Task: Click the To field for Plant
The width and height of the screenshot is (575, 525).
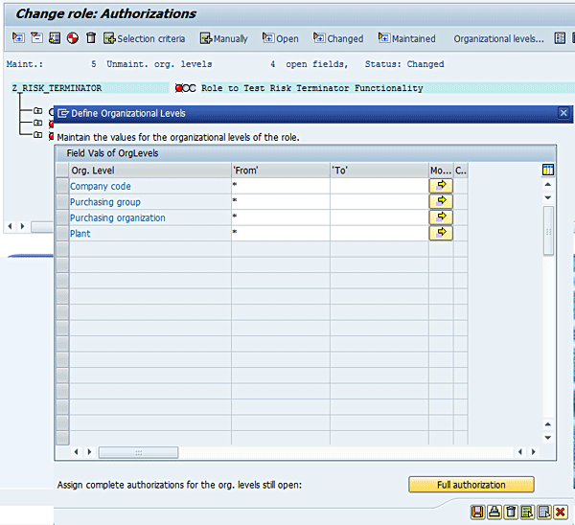Action: coord(379,233)
